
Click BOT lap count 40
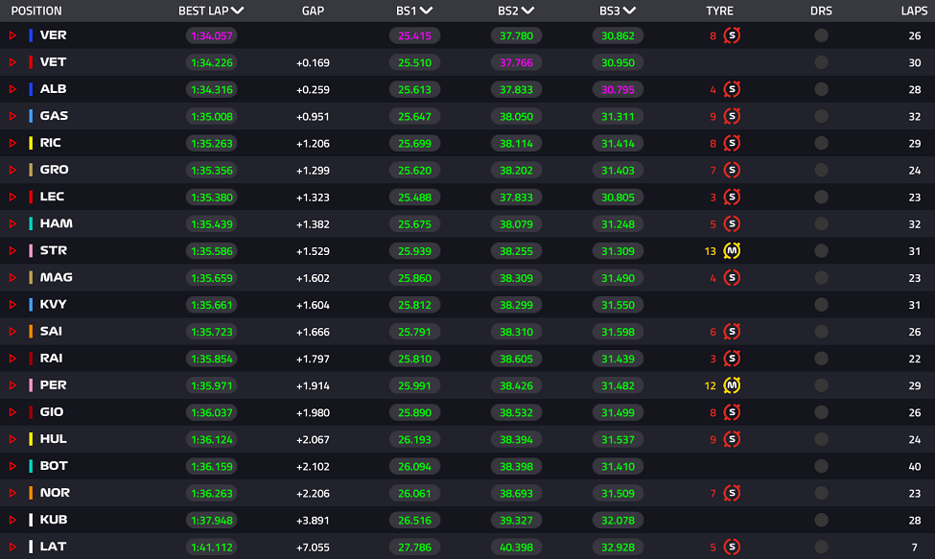click(x=915, y=467)
